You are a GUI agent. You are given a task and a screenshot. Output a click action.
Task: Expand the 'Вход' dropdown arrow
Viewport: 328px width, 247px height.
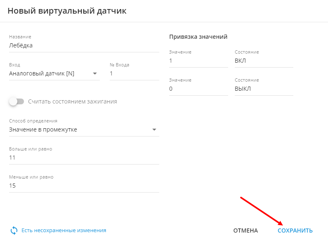click(x=95, y=74)
